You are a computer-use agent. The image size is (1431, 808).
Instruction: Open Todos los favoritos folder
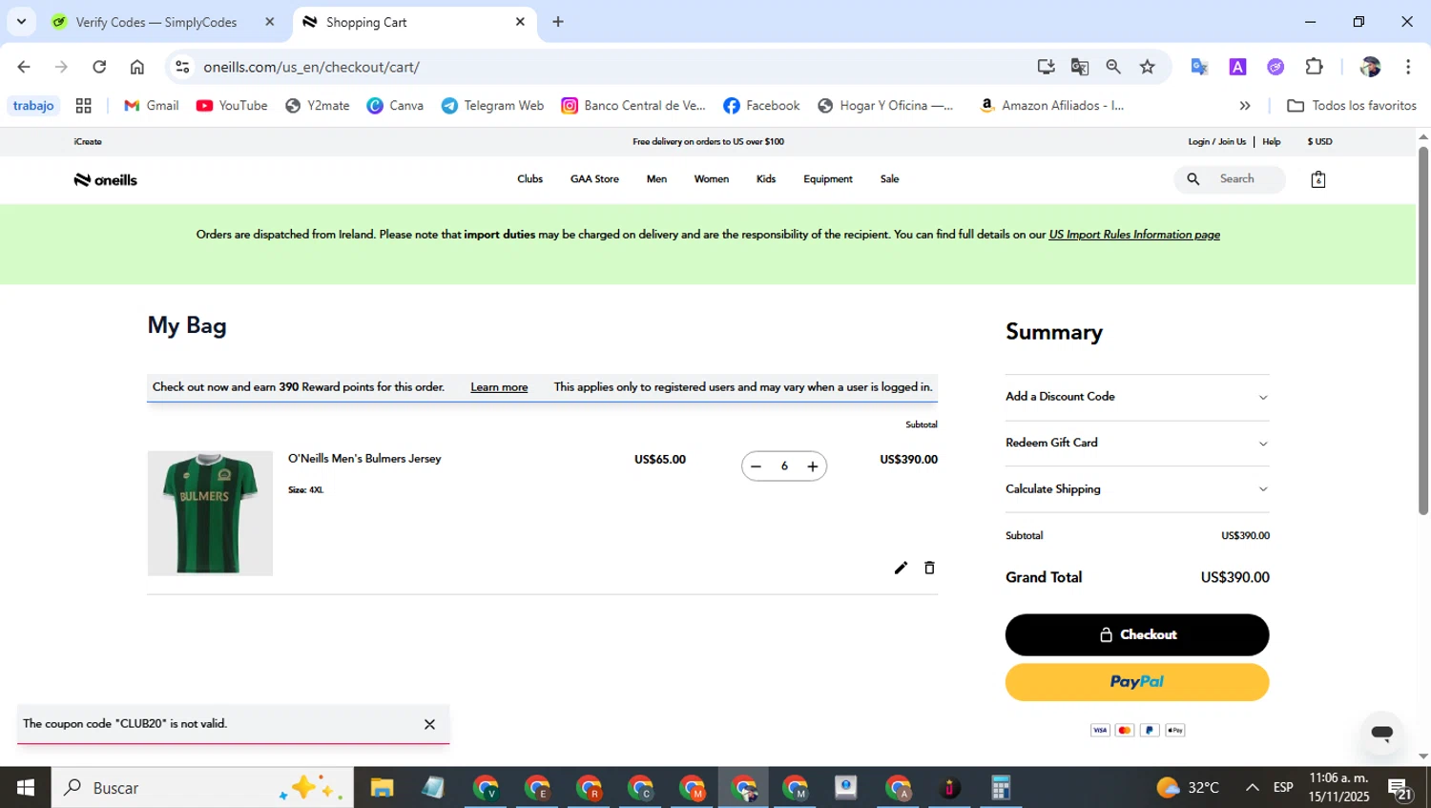pyautogui.click(x=1352, y=106)
